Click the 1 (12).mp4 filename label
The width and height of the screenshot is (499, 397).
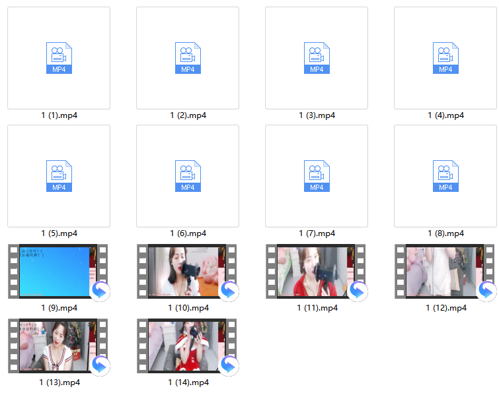tap(446, 308)
